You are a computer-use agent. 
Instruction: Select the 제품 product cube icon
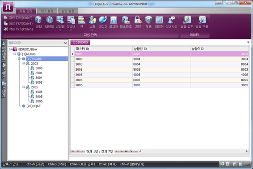click(148, 22)
